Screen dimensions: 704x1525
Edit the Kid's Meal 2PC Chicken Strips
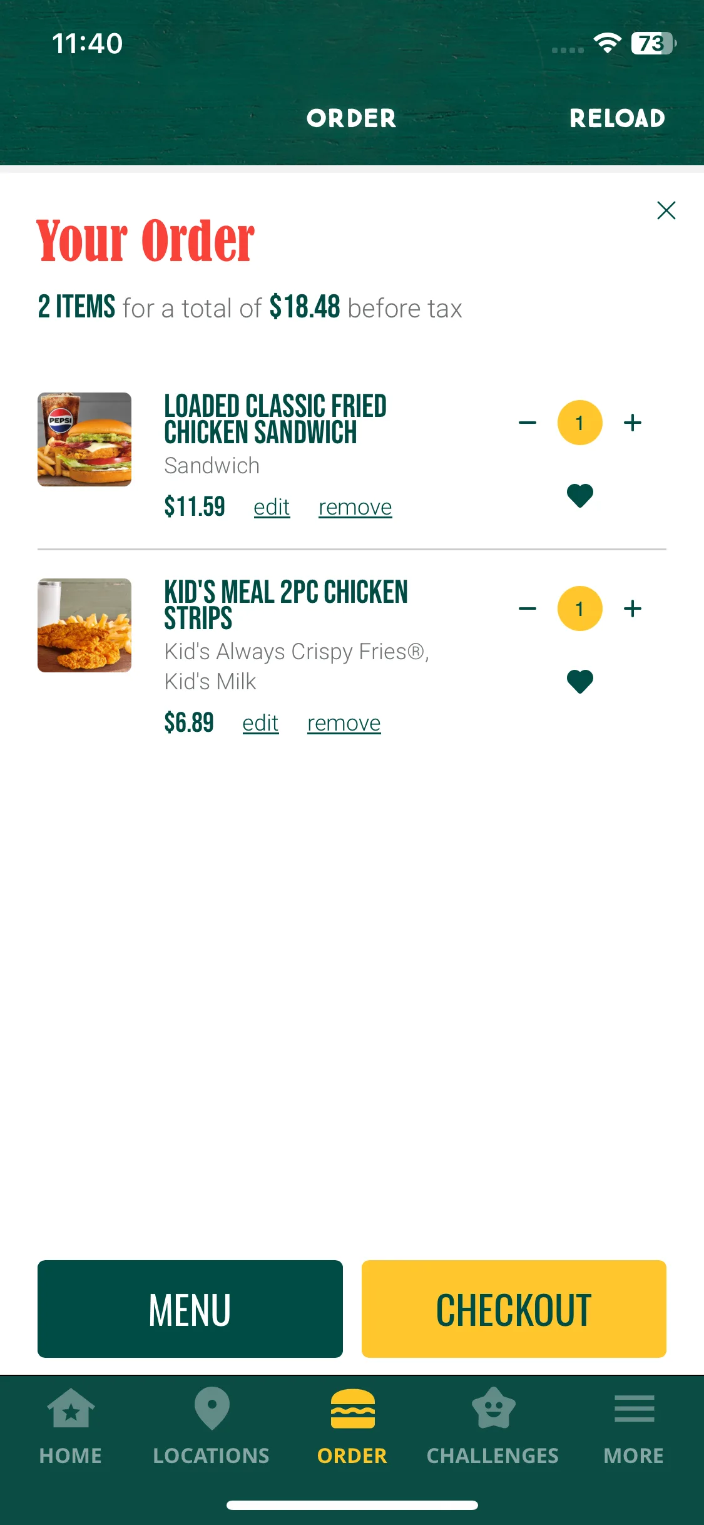(260, 723)
